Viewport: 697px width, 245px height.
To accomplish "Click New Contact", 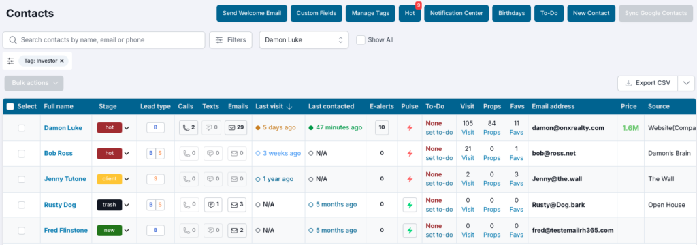I will [591, 14].
